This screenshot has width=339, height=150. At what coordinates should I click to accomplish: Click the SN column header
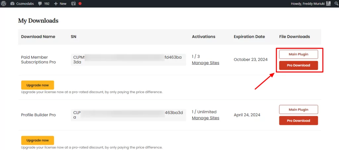73,37
